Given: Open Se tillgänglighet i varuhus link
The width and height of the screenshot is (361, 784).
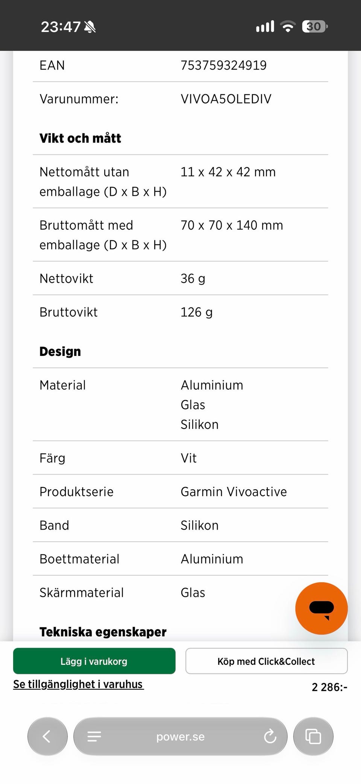Looking at the screenshot, I should pyautogui.click(x=78, y=684).
